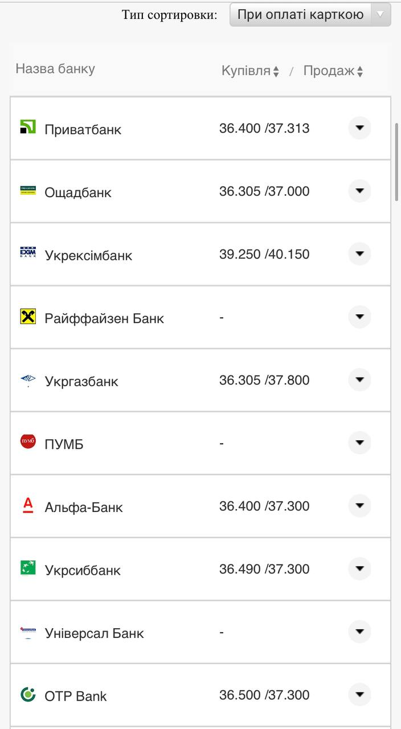401x729 pixels.
Task: Click the vertical page scrollbar
Action: 397,161
